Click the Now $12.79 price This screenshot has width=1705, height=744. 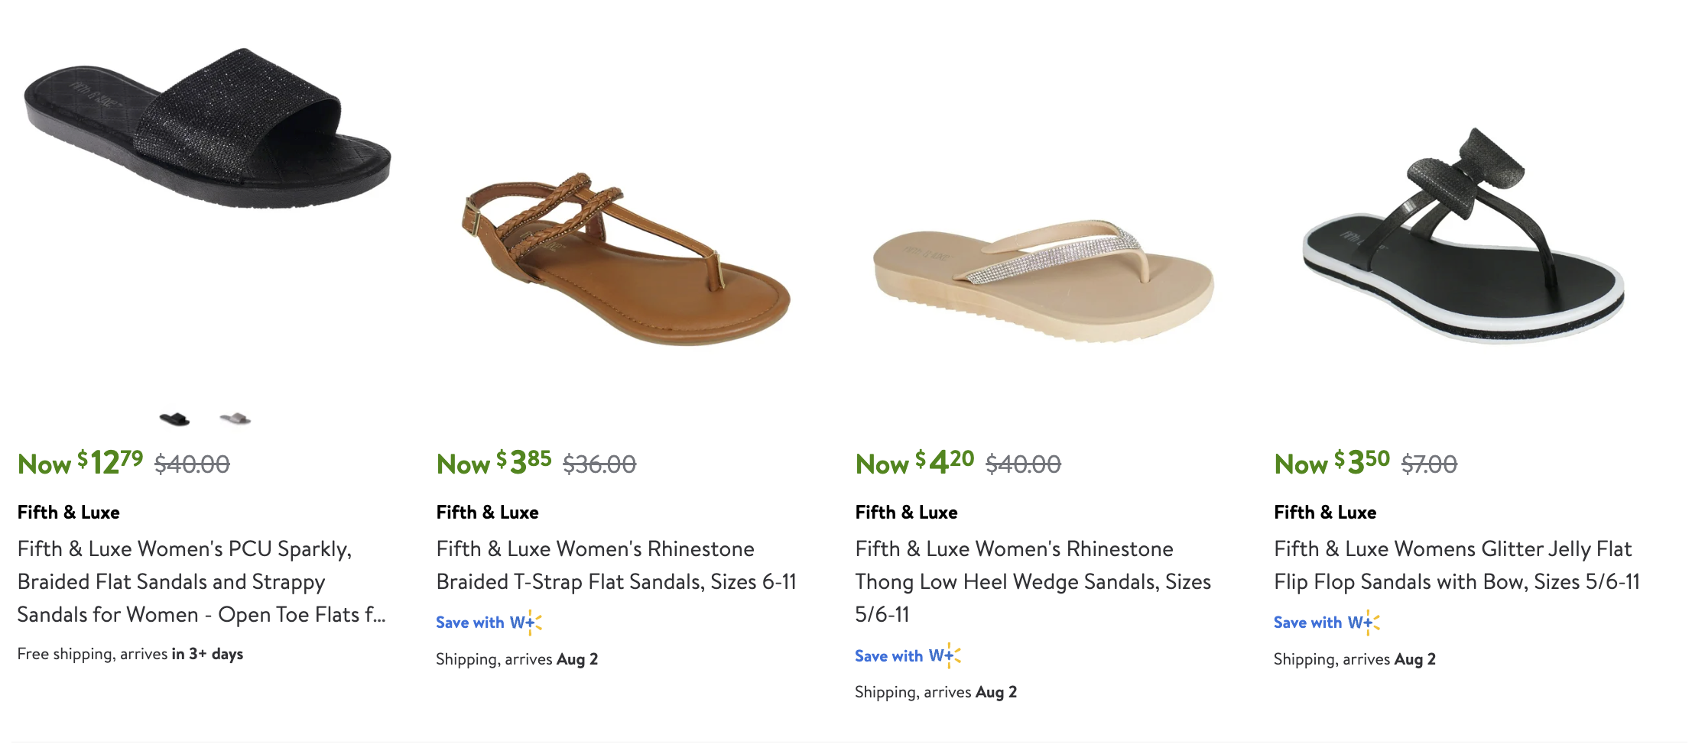click(x=80, y=463)
